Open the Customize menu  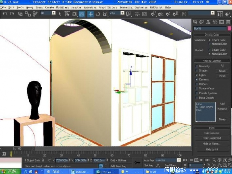click(141, 7)
